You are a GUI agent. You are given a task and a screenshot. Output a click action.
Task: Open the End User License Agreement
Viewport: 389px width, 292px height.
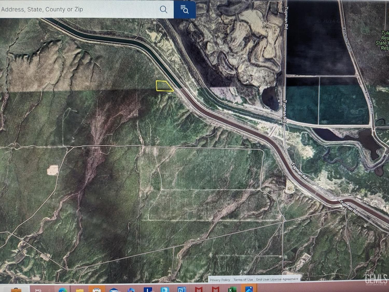(x=277, y=280)
